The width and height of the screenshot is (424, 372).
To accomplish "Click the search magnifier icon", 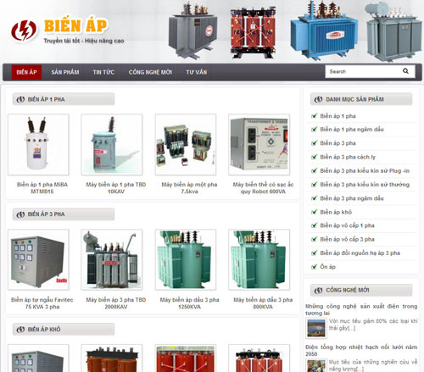I will coord(405,71).
